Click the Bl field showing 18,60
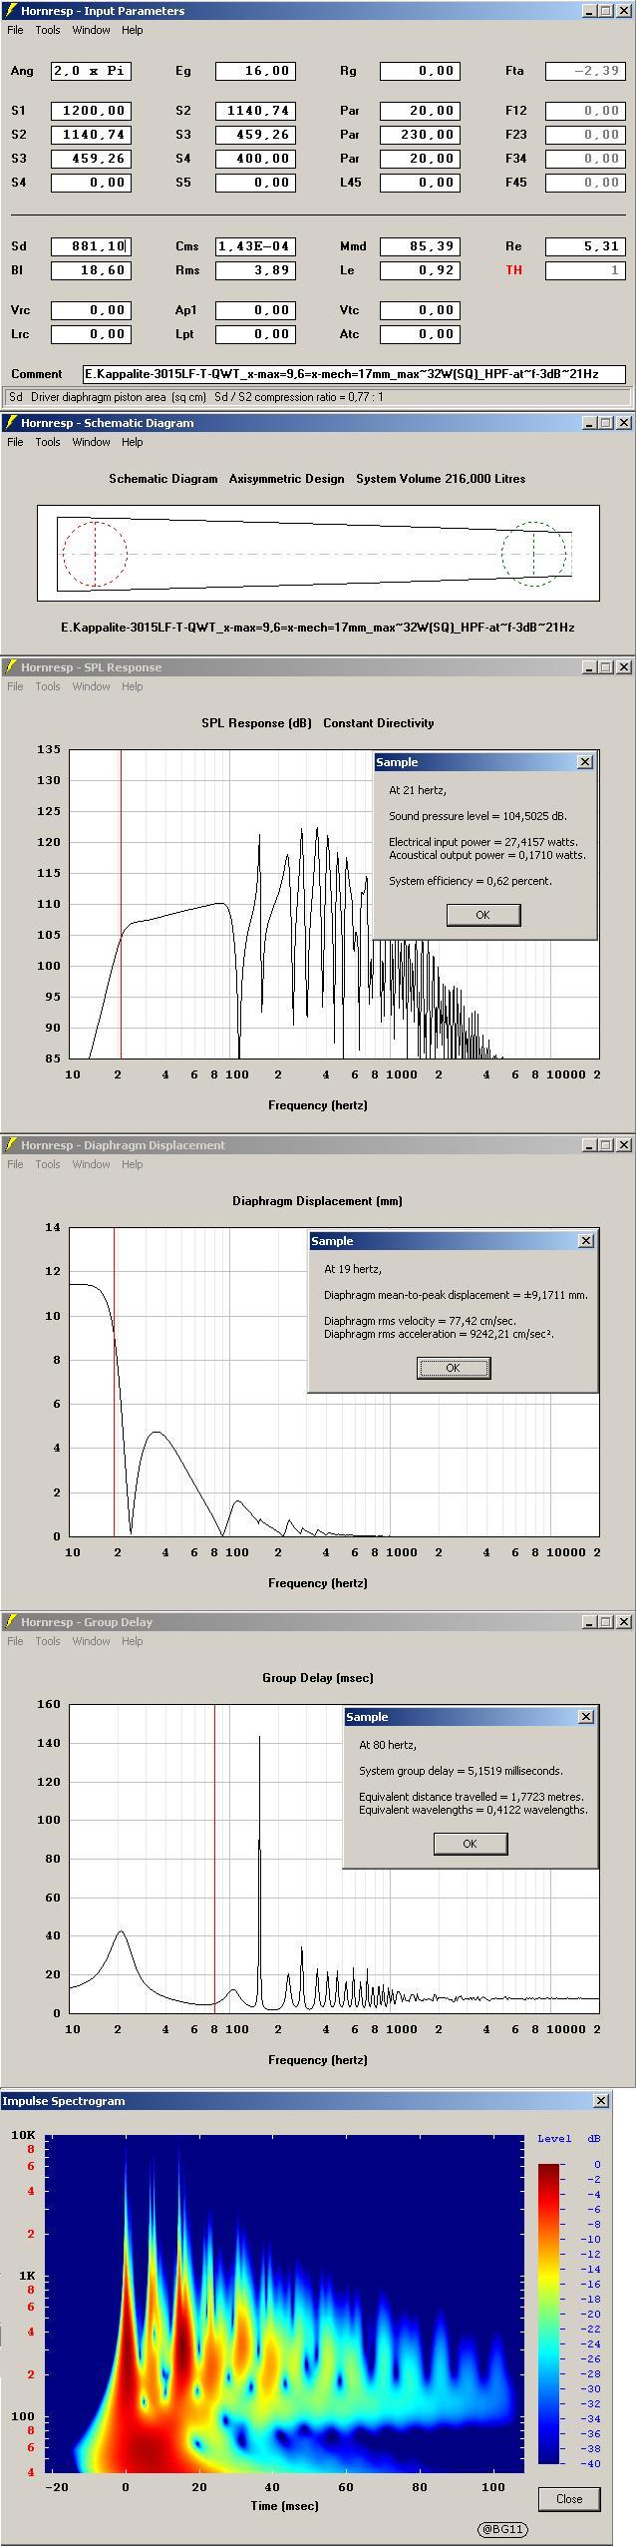 tap(92, 270)
